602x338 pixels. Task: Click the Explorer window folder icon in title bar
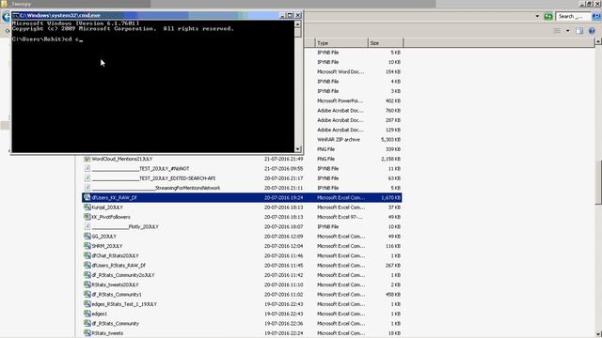pos(4,4)
